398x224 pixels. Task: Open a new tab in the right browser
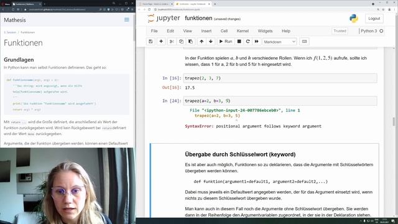215,4
